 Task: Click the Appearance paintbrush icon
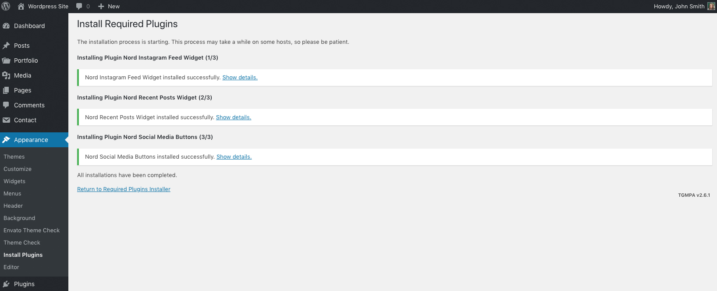pyautogui.click(x=6, y=140)
